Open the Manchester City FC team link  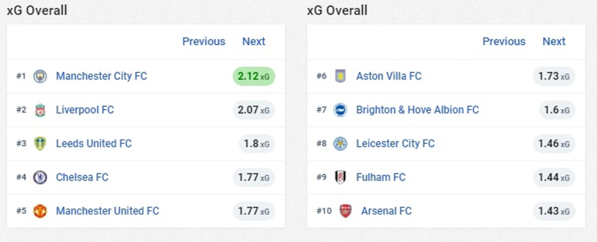click(x=101, y=76)
